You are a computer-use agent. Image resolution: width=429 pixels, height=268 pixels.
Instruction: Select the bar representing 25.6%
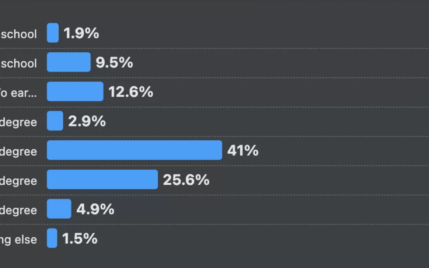pos(102,179)
